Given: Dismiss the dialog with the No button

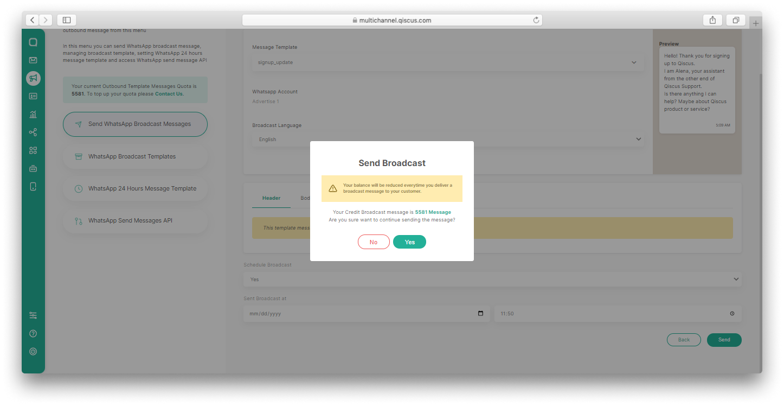Looking at the screenshot, I should coord(374,242).
